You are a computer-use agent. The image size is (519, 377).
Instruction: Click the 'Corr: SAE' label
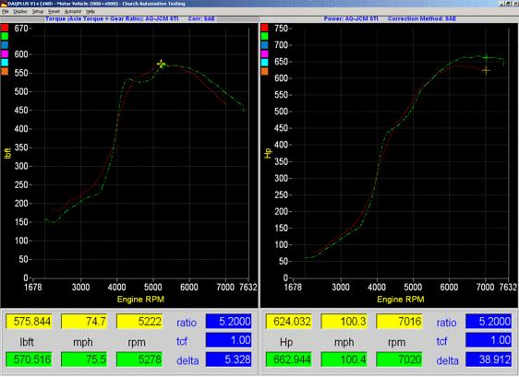201,18
